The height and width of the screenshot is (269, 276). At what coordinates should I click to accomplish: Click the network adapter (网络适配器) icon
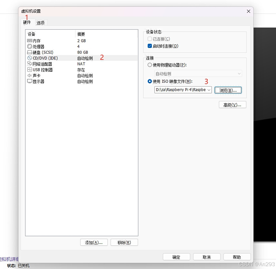pyautogui.click(x=30, y=64)
